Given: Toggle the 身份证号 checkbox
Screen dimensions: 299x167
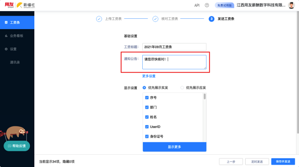Looking at the screenshot, I should (147, 137).
